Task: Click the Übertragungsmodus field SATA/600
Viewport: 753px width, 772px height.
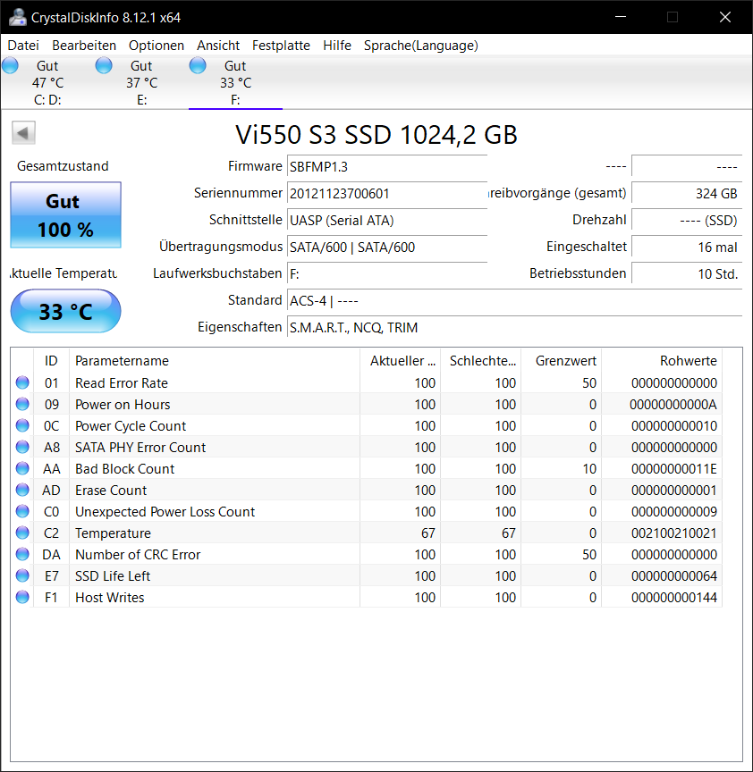Action: (x=387, y=247)
